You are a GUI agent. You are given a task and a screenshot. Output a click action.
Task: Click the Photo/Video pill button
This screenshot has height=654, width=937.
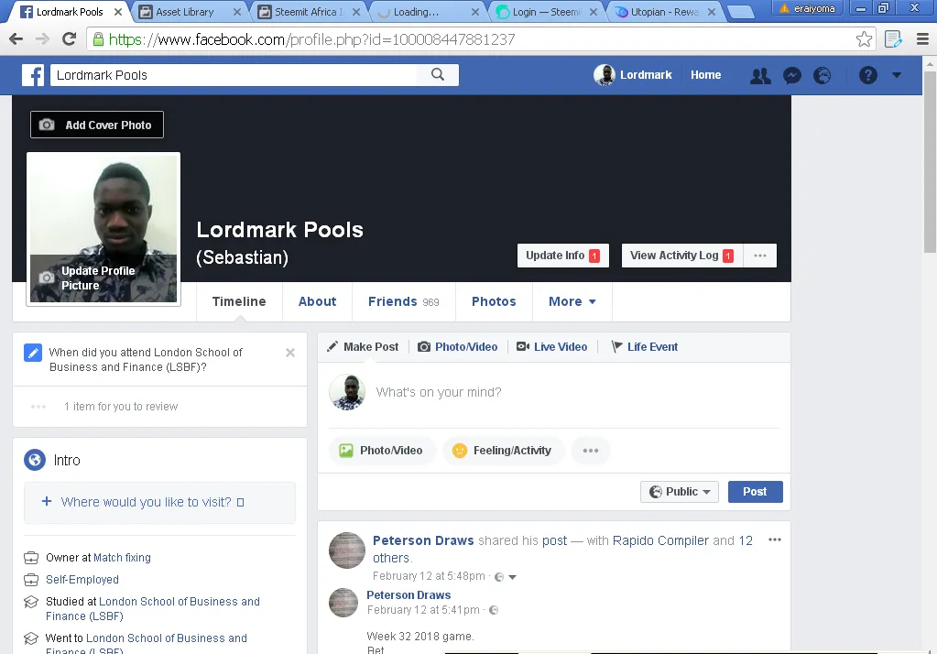click(x=383, y=450)
